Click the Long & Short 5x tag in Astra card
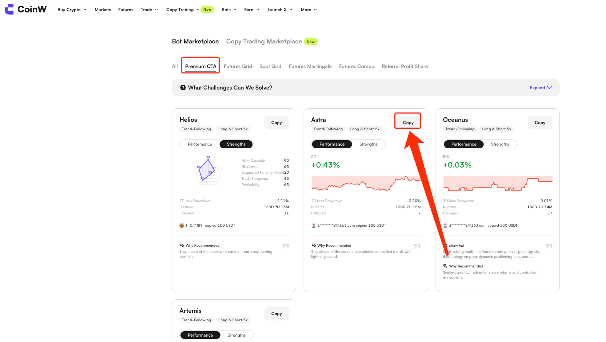The width and height of the screenshot is (606, 342). [365, 129]
